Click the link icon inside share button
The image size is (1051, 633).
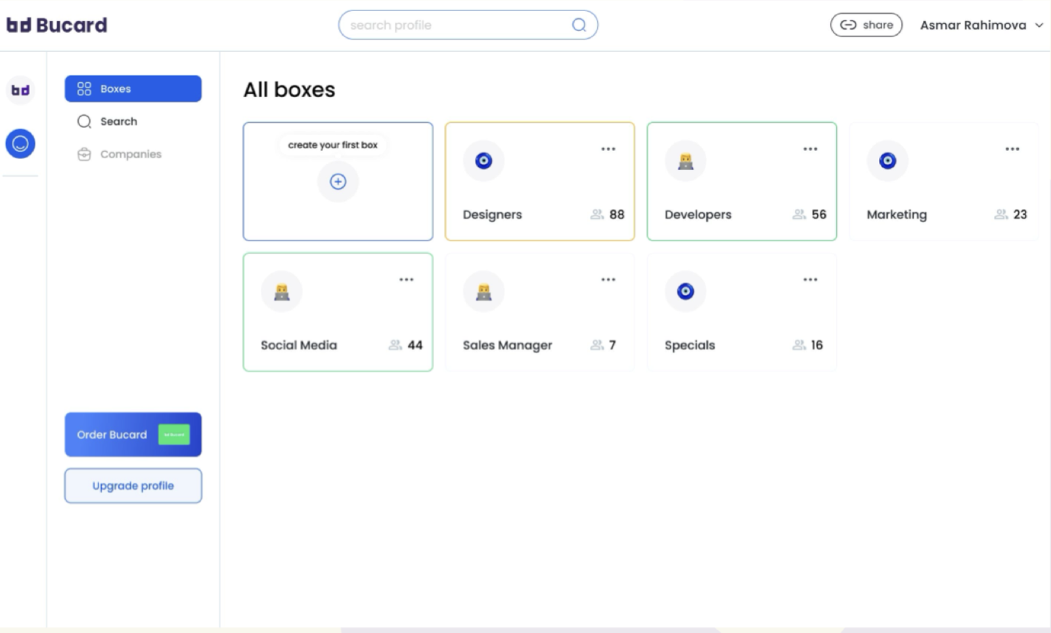coord(848,25)
